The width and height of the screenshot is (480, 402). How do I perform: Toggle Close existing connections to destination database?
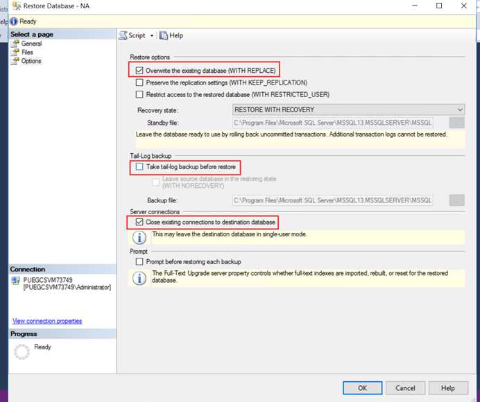coord(140,222)
